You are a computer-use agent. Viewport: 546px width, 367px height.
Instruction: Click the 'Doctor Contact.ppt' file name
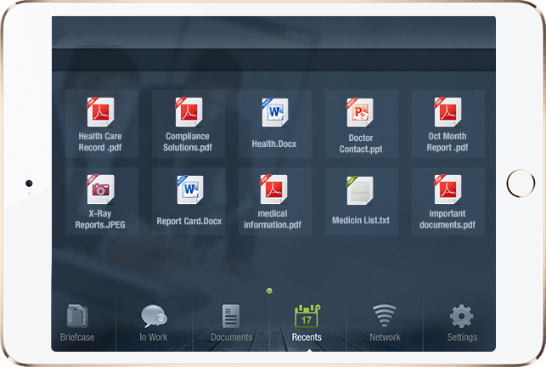361,144
